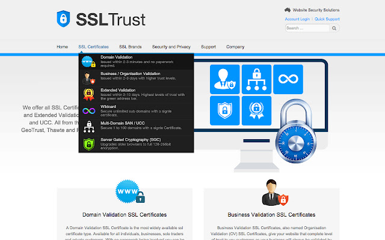Click the blue ribbon award tile in monitor

click(257, 110)
